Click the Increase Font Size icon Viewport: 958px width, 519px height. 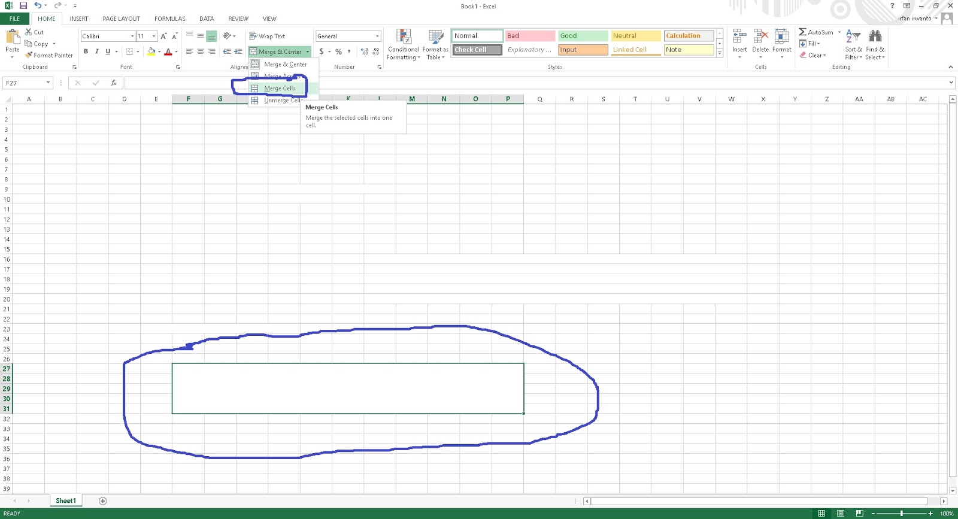point(163,37)
